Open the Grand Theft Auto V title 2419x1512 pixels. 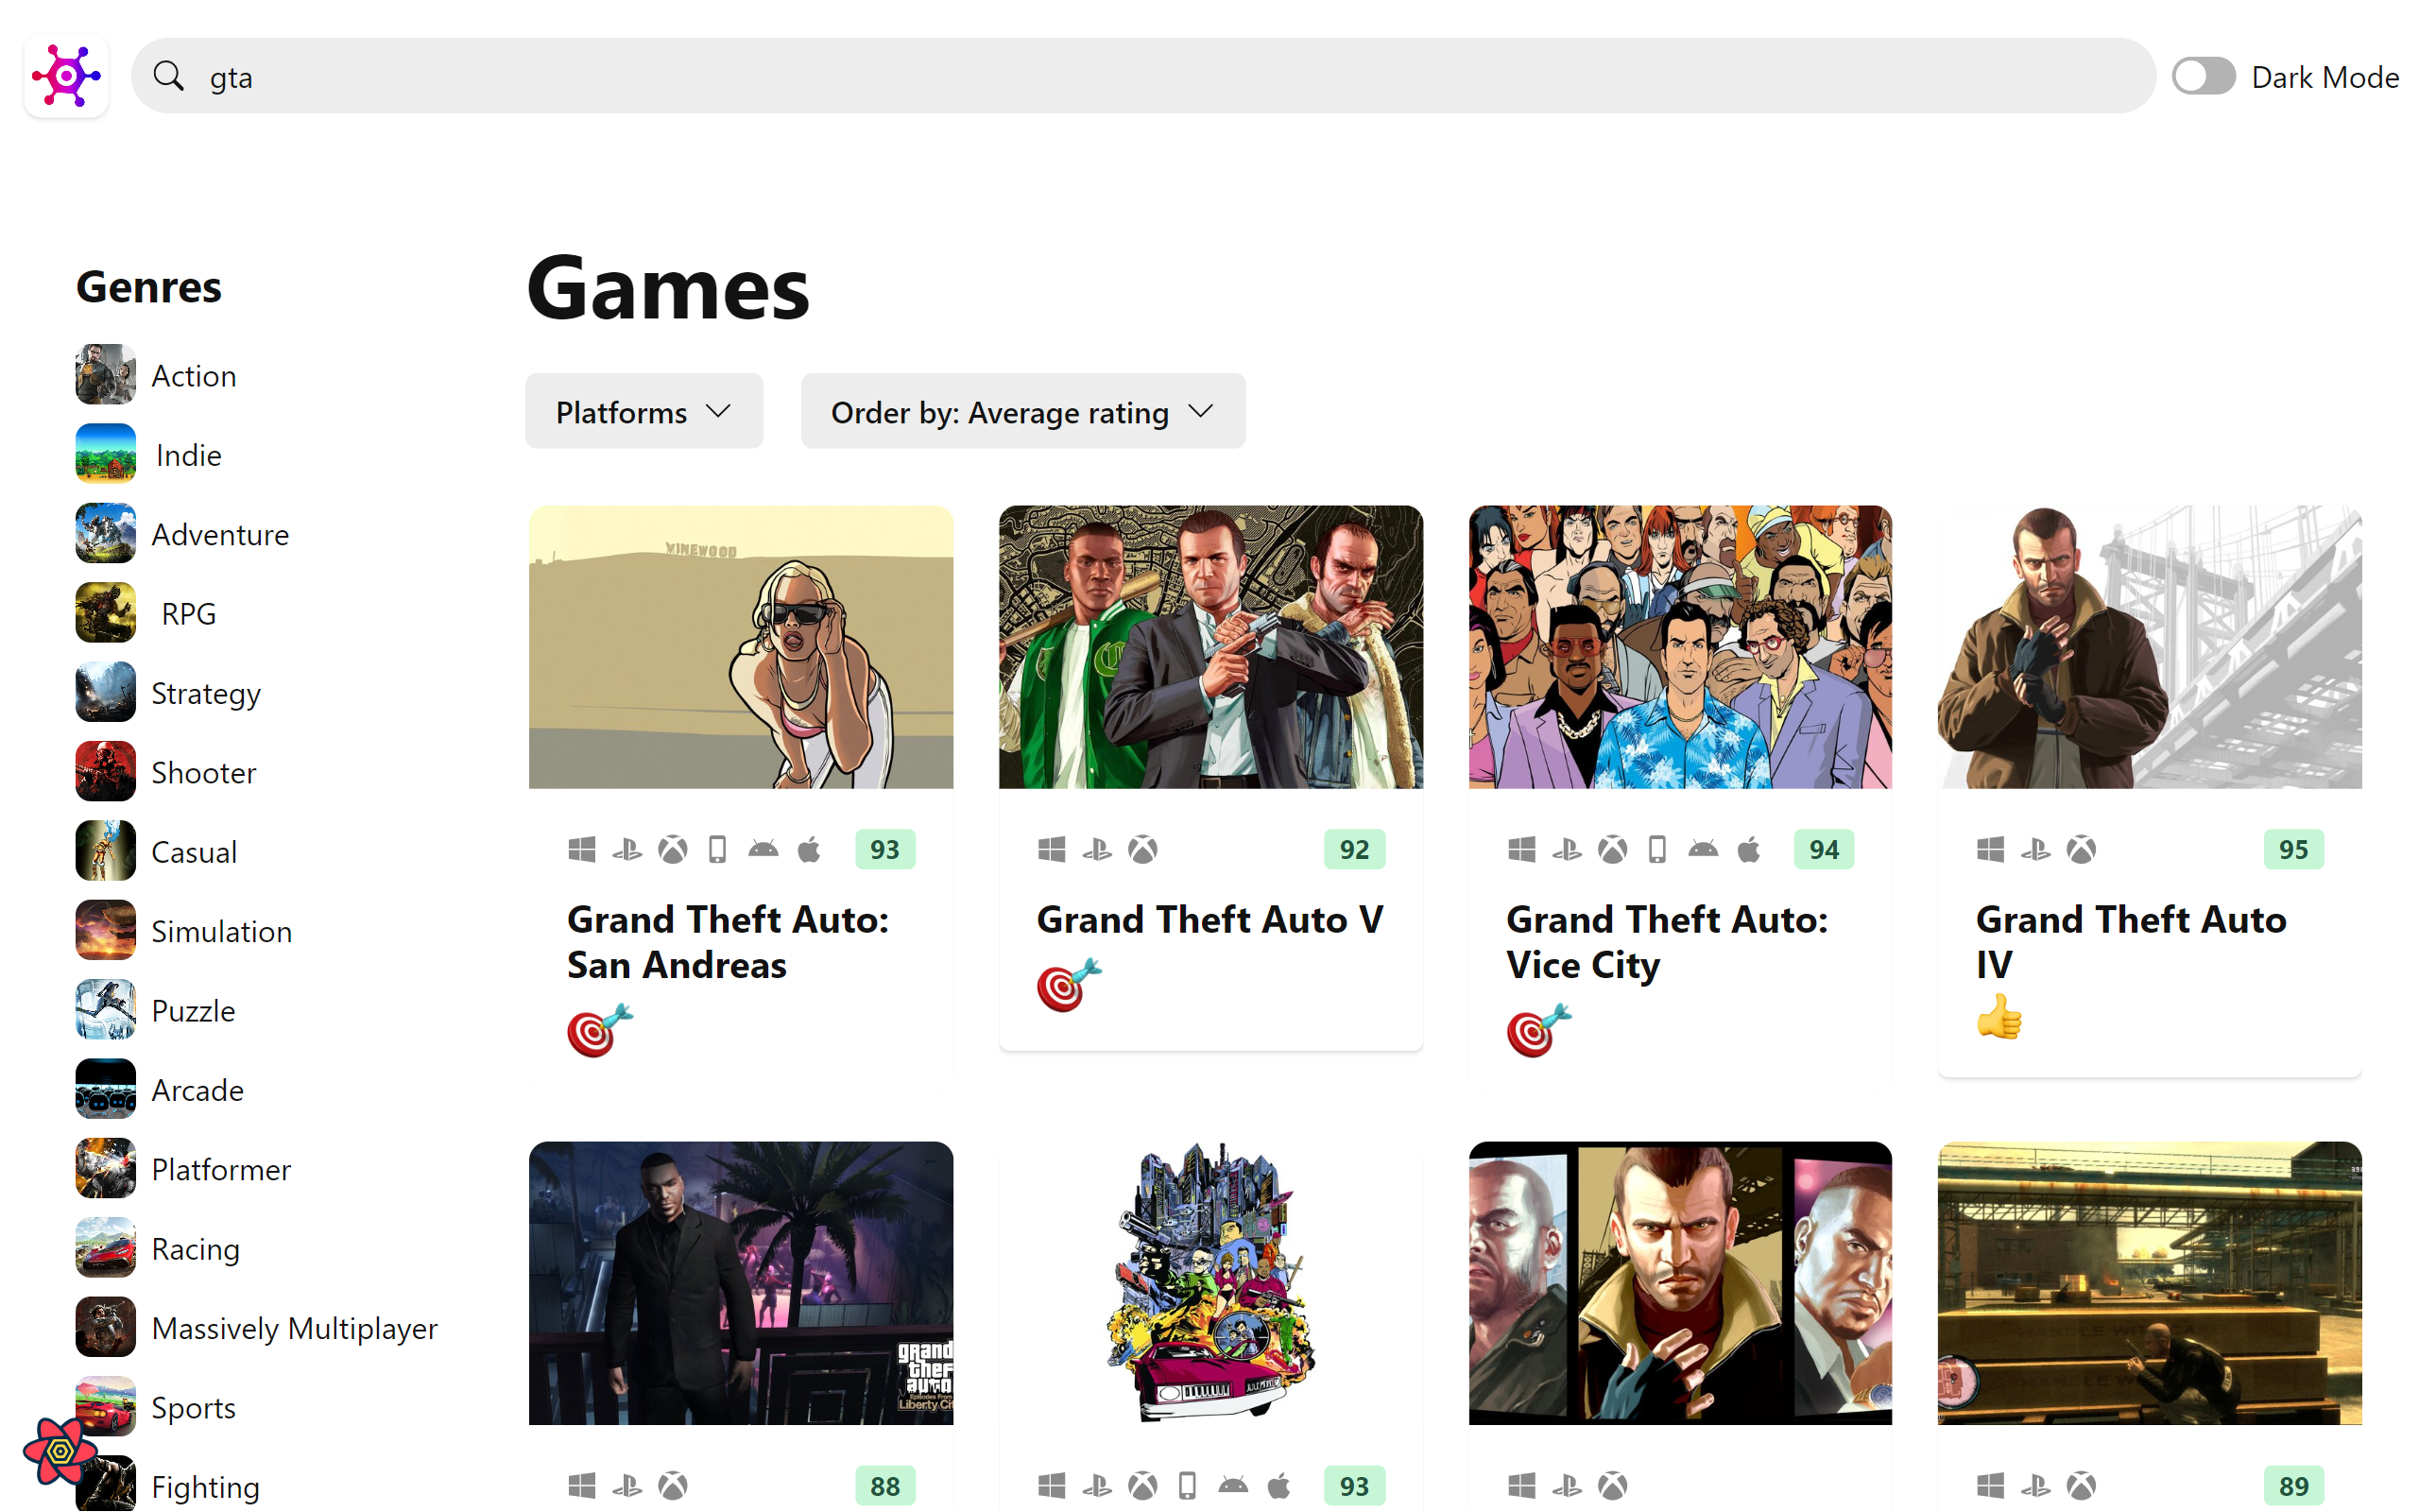[1209, 919]
